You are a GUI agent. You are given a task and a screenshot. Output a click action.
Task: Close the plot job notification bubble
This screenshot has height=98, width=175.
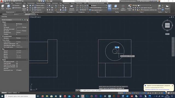[x=173, y=85]
